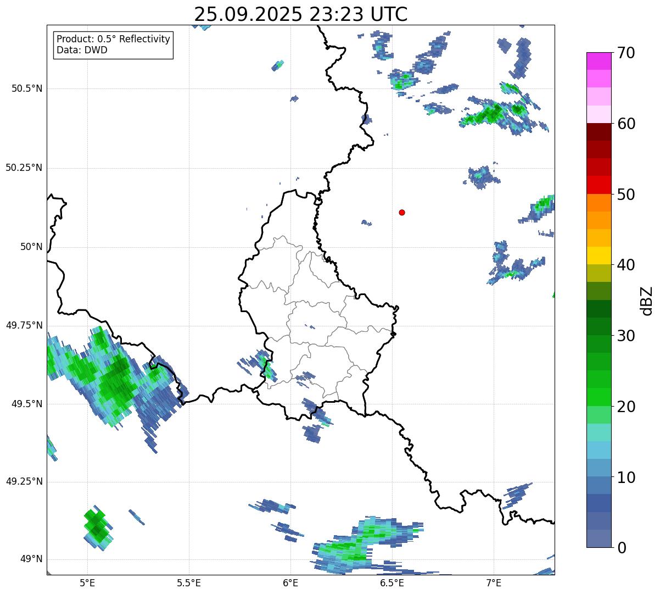Click the dBZ colorbar axis label
Screen dimensions: 660x594
(647, 300)
